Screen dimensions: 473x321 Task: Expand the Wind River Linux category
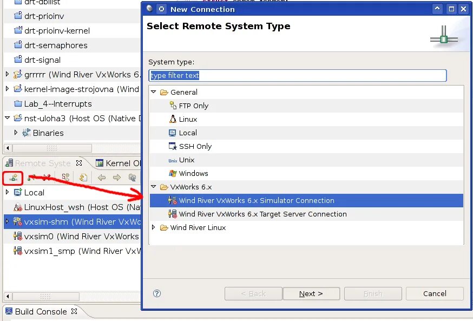coord(154,227)
